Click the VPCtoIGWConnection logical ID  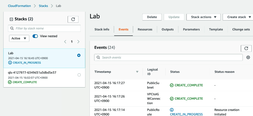[x=154, y=99]
